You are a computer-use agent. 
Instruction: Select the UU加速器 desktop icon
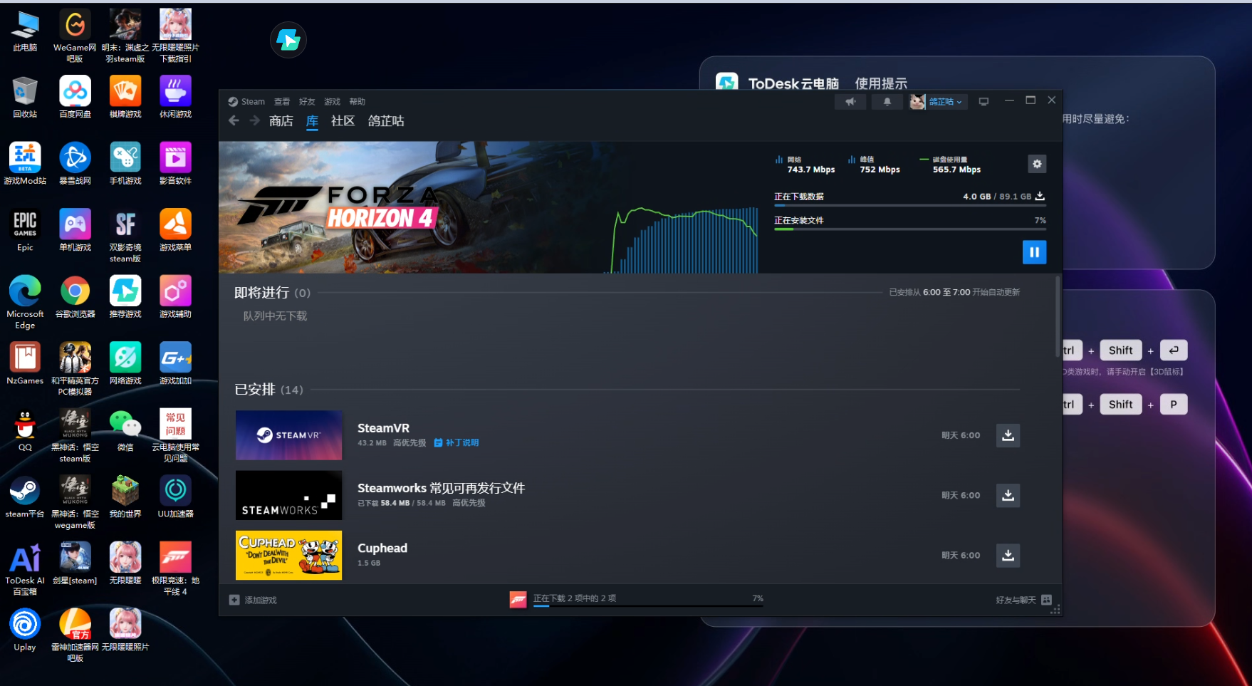175,497
